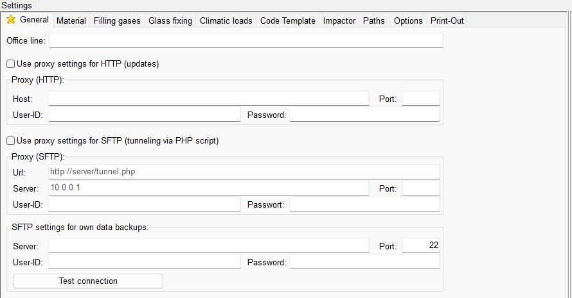The image size is (572, 298).
Task: Show the Paths tab
Action: (x=374, y=21)
